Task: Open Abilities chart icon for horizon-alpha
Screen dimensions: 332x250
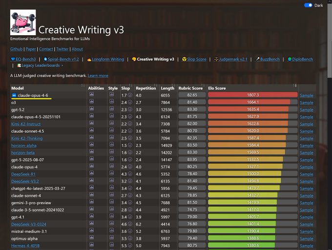Action: tap(91, 145)
